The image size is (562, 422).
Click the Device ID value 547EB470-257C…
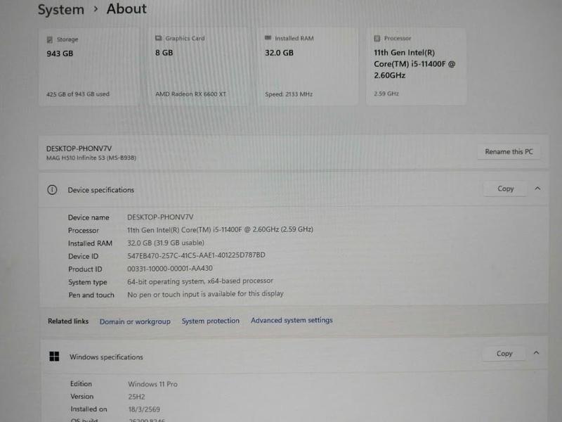click(196, 255)
